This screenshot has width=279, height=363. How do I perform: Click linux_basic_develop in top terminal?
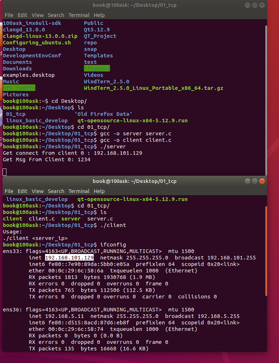(37, 121)
